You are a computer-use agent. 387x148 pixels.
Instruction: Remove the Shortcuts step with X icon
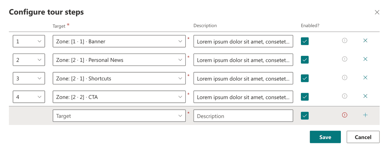point(365,78)
